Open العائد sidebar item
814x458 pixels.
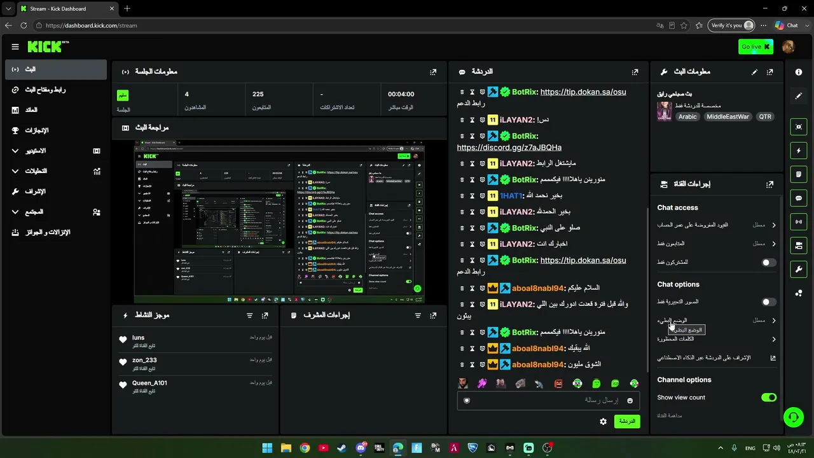(56, 110)
